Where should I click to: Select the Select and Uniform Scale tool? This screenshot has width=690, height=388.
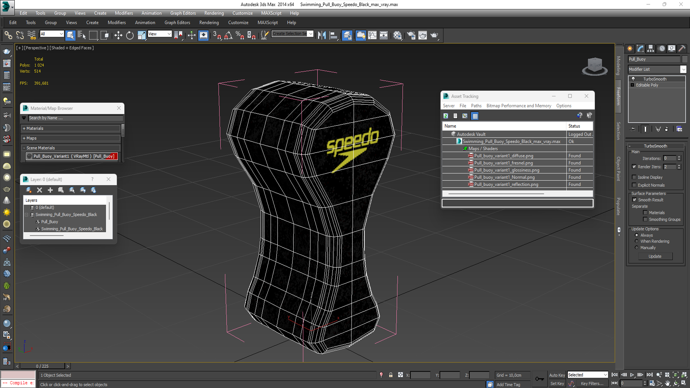coord(142,35)
